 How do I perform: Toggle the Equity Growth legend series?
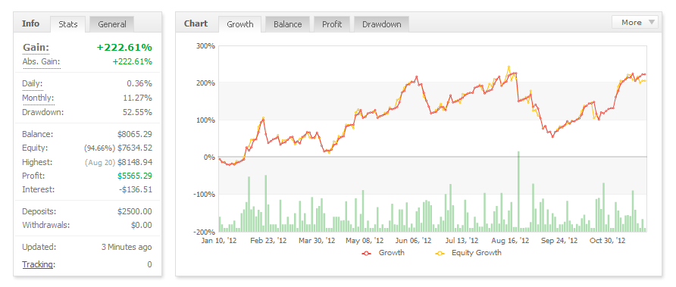click(468, 253)
